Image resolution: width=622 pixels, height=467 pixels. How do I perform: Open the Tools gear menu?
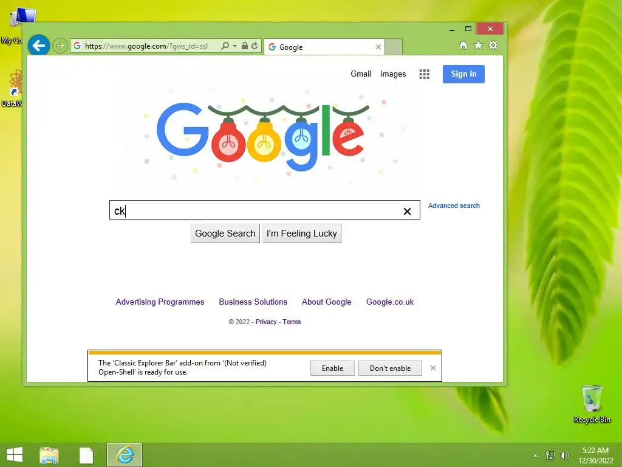493,45
